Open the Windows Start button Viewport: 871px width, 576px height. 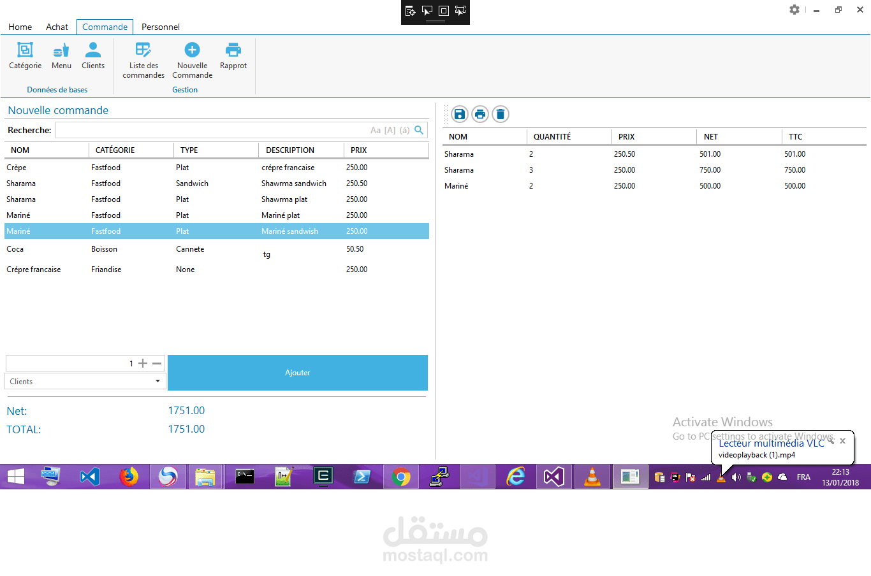(x=16, y=477)
